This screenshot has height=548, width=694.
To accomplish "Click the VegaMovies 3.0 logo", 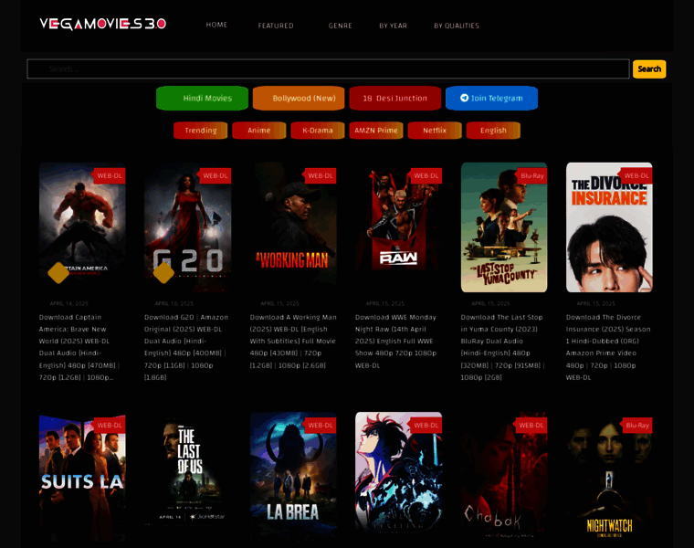I will click(102, 24).
